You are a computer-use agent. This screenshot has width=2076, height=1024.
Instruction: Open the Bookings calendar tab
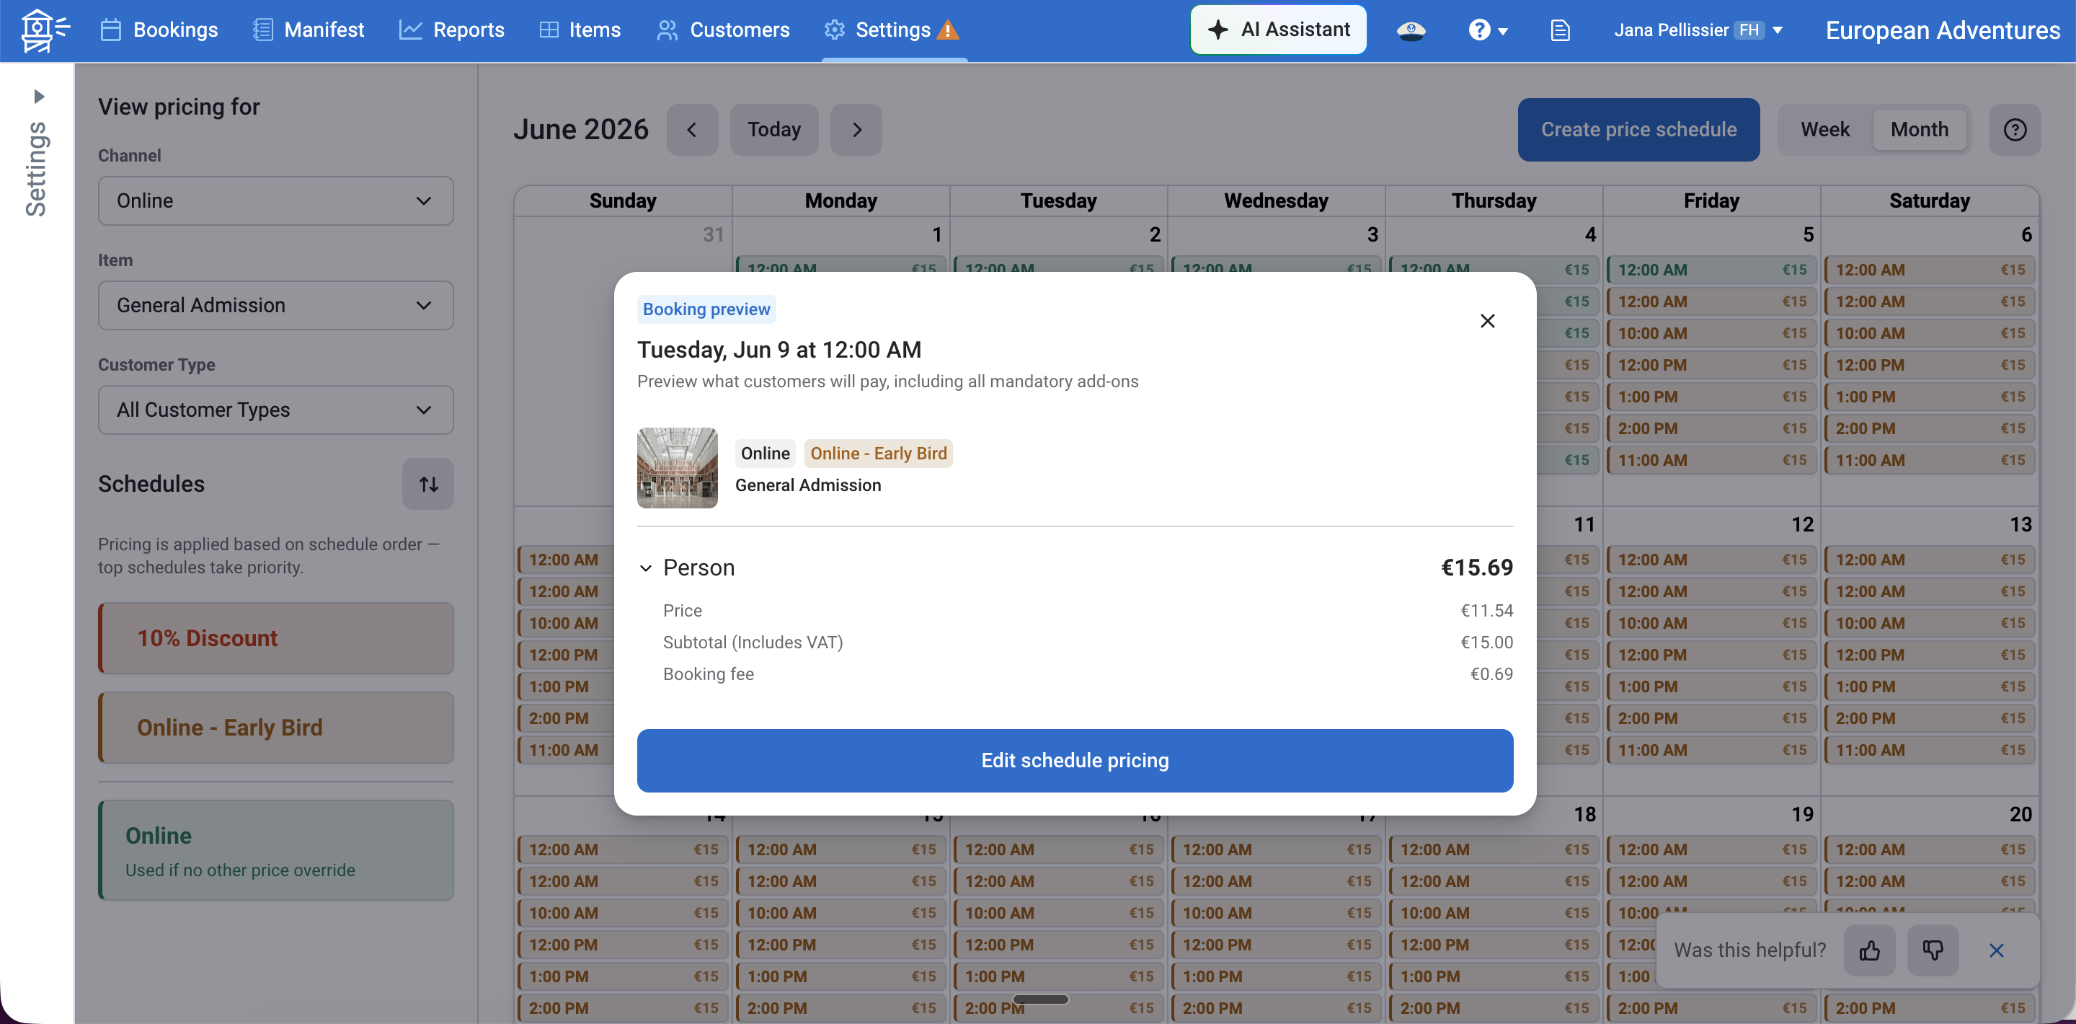159,30
